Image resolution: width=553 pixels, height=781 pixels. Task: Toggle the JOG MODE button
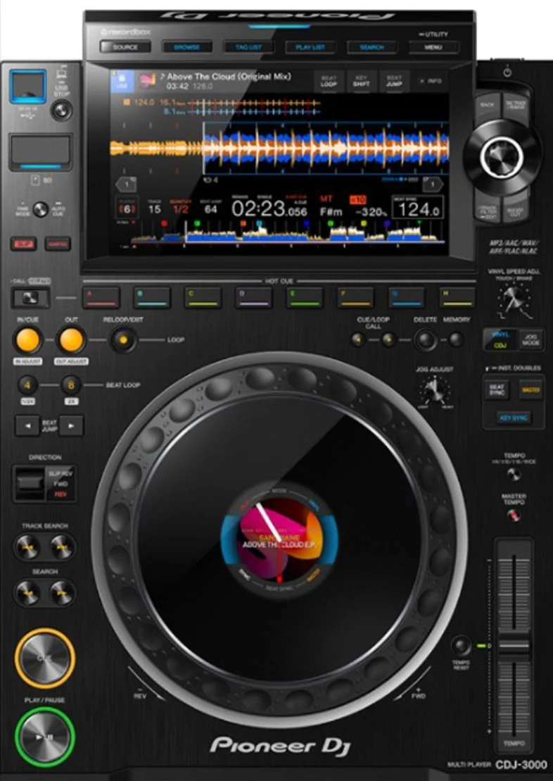[531, 339]
